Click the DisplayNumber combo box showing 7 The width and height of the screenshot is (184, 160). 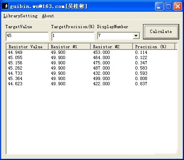click(119, 36)
